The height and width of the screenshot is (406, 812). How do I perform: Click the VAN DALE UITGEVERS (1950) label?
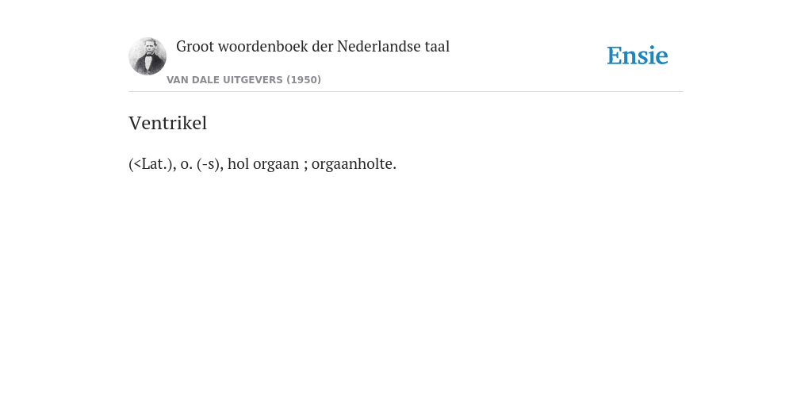[244, 80]
